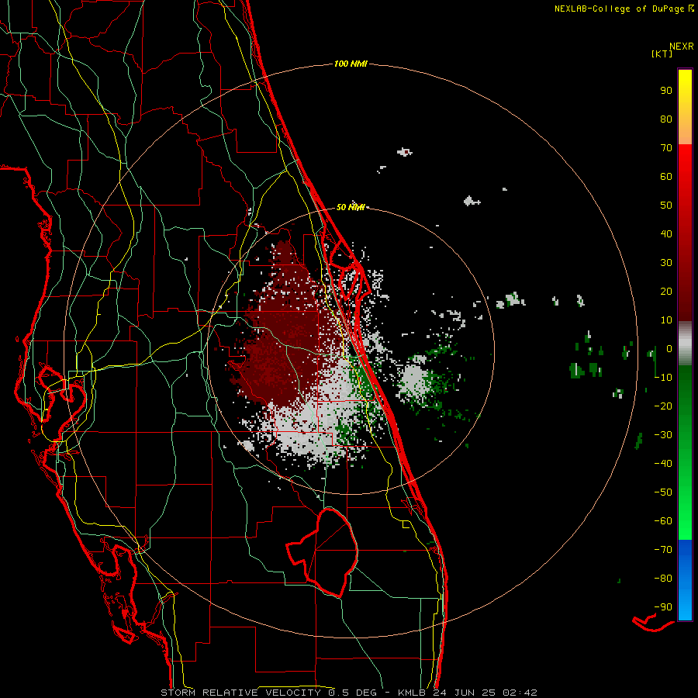Select the -30 knot scale label
This screenshot has width=698, height=698.
[663, 435]
